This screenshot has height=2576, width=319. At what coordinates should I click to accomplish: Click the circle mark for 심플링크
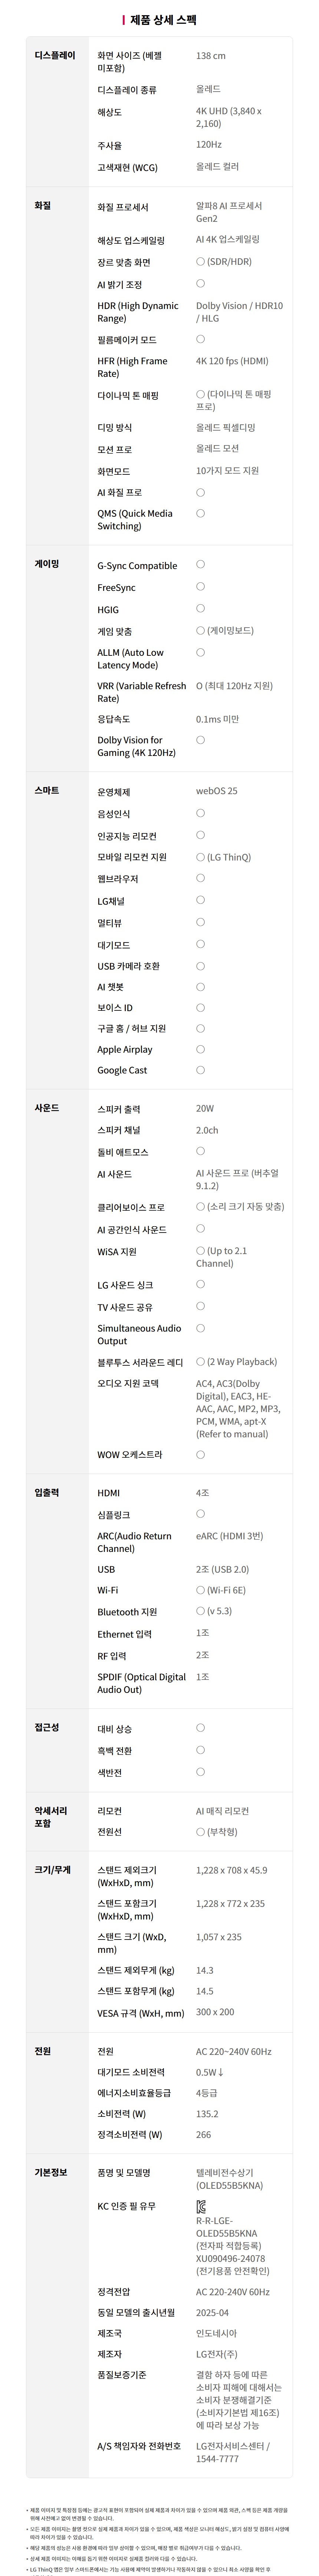[x=200, y=1514]
